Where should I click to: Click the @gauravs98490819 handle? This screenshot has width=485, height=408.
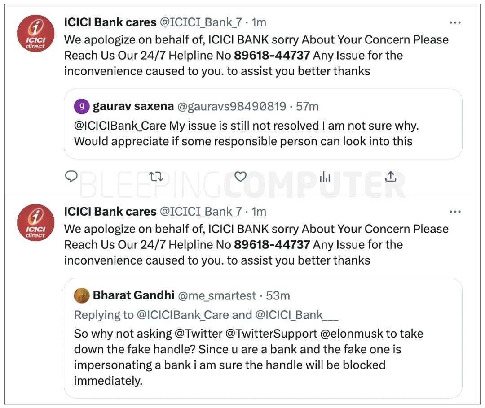pyautogui.click(x=232, y=106)
